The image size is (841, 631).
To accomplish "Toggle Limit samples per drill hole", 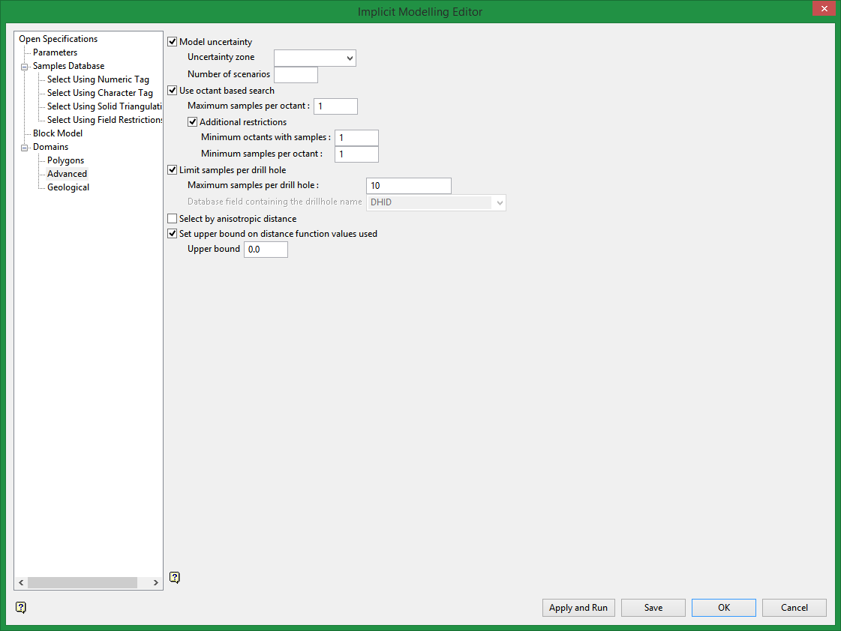I will pos(172,169).
